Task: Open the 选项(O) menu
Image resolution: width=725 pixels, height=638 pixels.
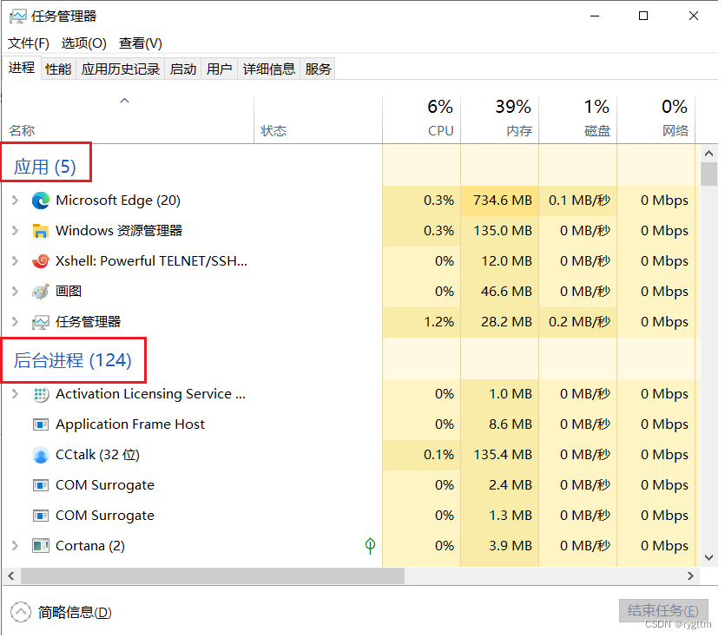Action: click(x=83, y=43)
